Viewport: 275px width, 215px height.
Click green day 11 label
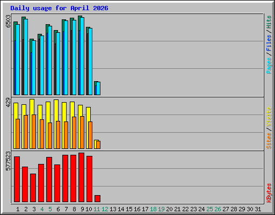point(97,209)
